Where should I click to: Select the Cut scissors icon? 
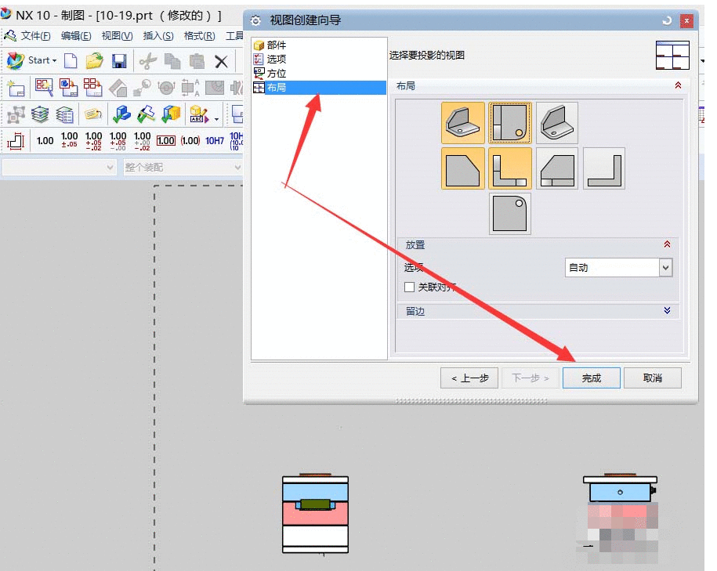[x=147, y=60]
